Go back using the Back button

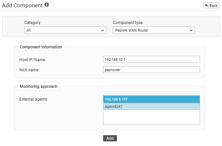[x=211, y=5]
